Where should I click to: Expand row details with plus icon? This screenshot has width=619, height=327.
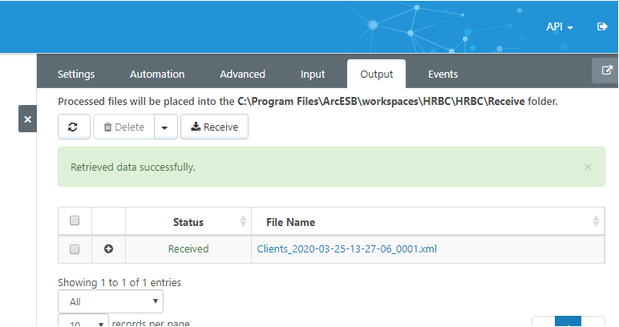click(x=109, y=249)
